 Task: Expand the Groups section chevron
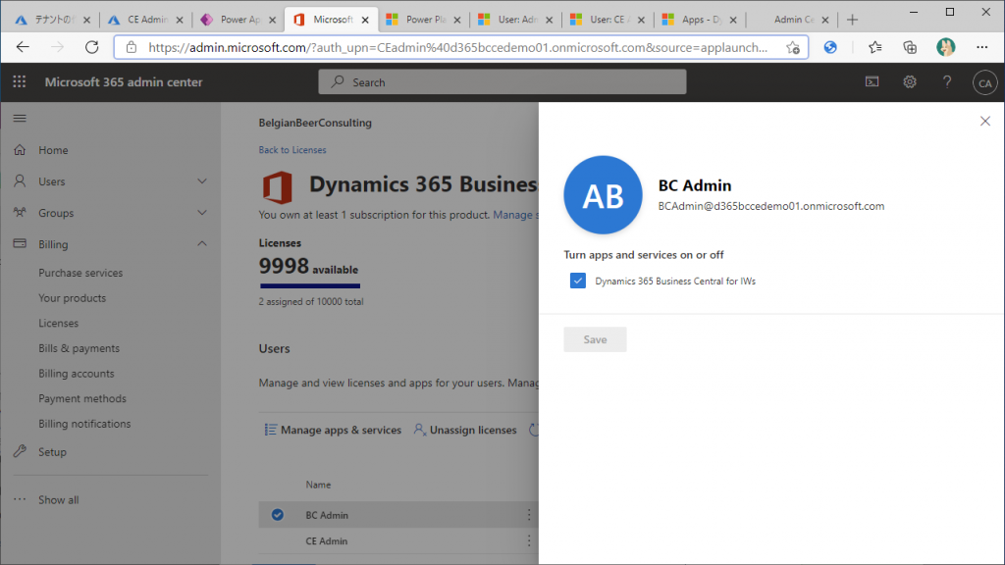[x=202, y=213]
